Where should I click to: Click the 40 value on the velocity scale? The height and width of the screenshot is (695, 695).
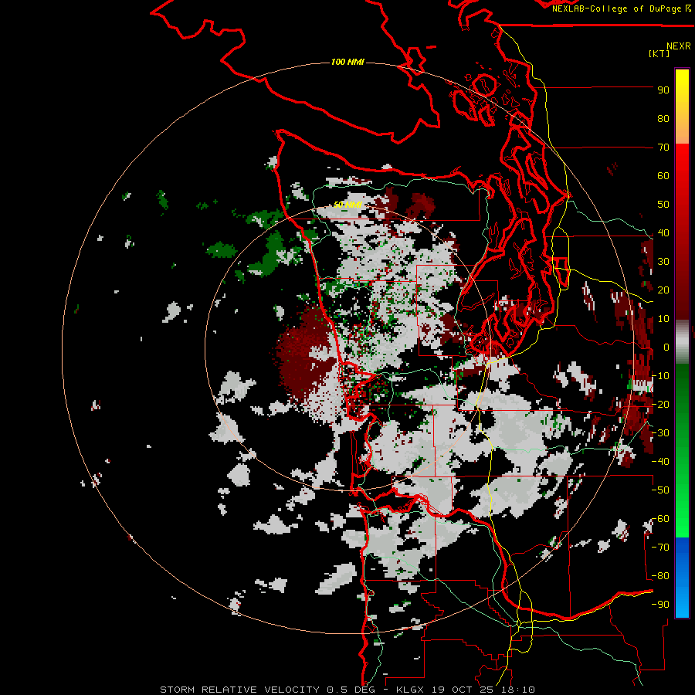coord(663,233)
